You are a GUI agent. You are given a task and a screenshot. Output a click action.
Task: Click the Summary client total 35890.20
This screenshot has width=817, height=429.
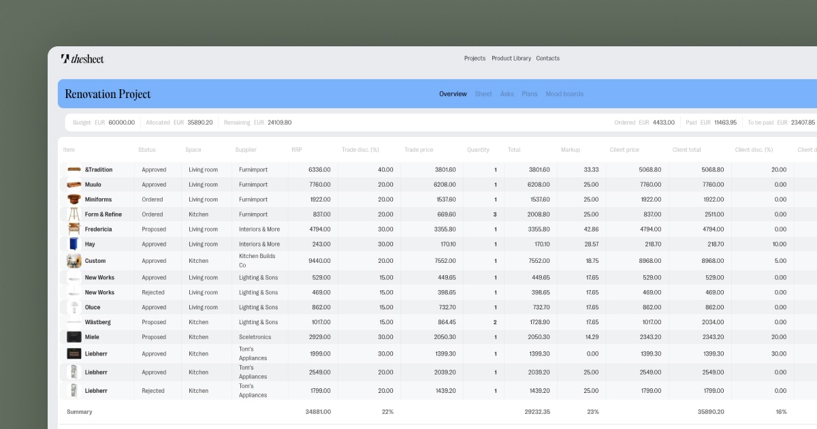tap(711, 412)
